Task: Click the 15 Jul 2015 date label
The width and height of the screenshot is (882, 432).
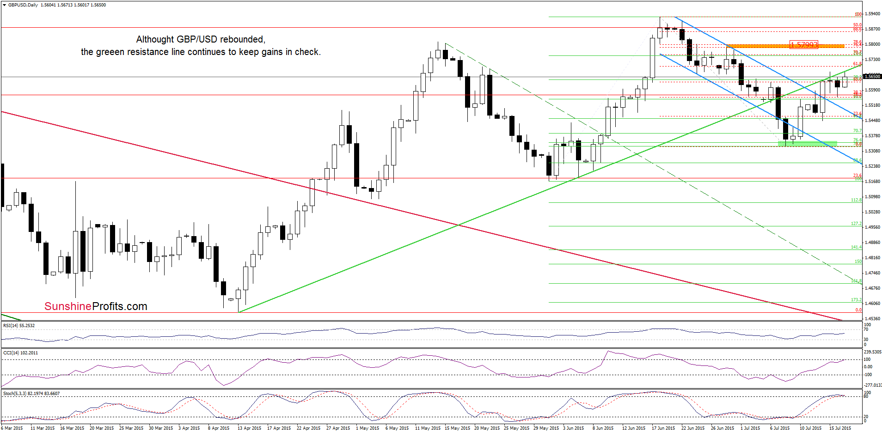Action: click(x=840, y=428)
